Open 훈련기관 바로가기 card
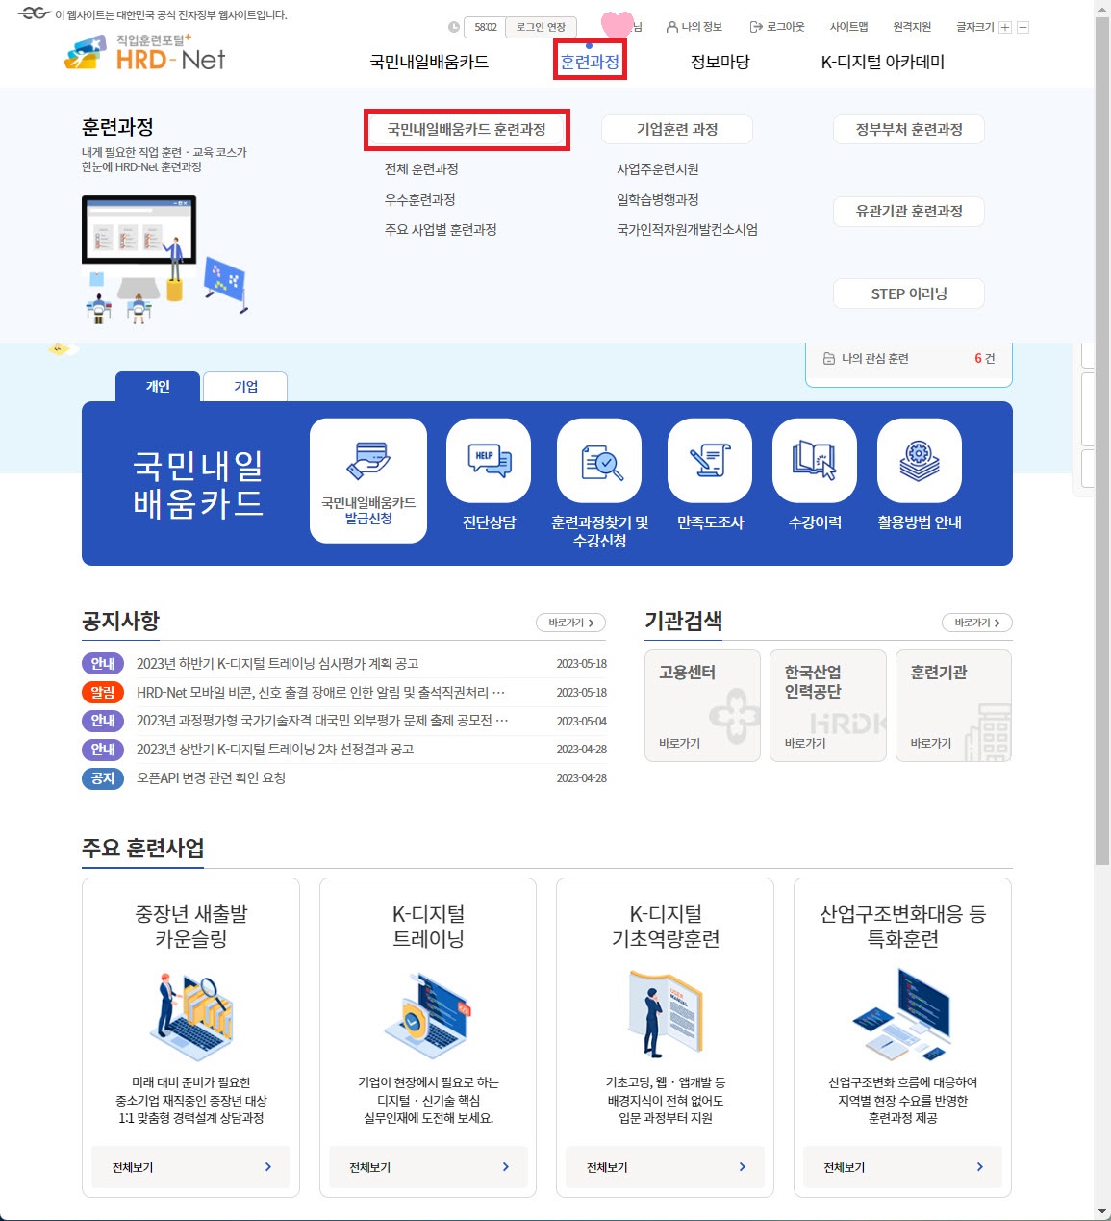 (953, 705)
